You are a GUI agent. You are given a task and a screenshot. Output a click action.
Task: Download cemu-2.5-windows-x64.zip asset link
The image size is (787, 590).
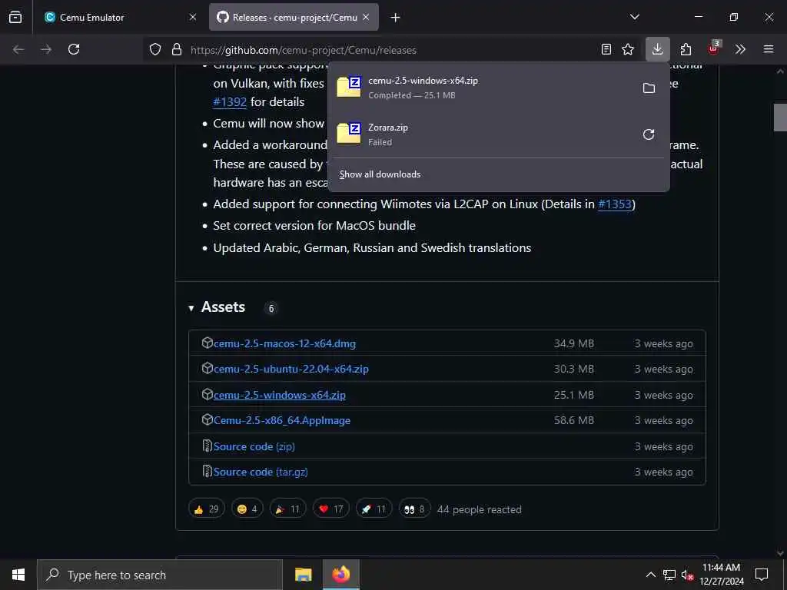(x=280, y=395)
